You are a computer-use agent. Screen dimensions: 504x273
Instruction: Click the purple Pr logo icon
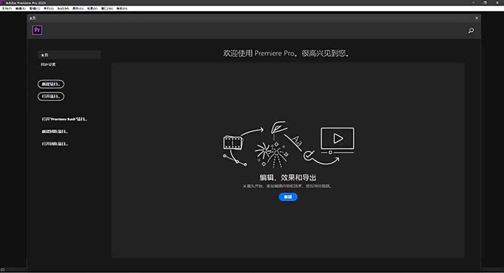[x=37, y=30]
